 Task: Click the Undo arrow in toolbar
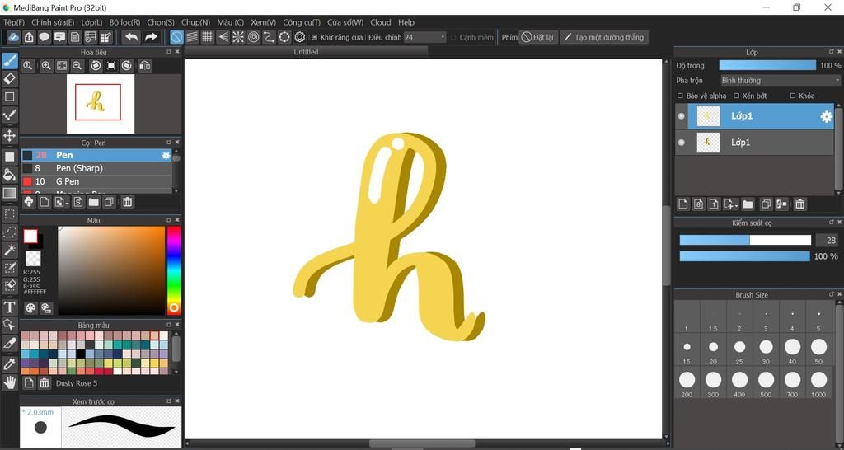point(131,36)
